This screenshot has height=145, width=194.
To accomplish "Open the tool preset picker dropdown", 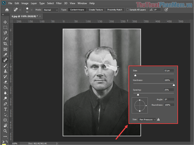I will pos(20,10).
